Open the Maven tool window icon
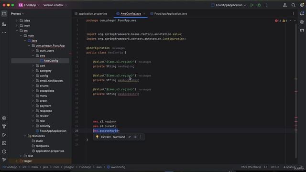 302,31
